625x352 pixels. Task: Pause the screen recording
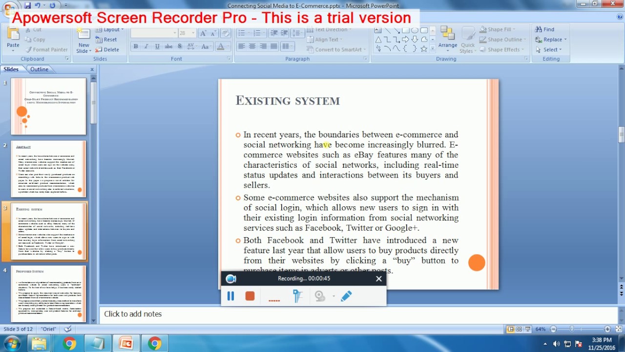[x=230, y=296]
